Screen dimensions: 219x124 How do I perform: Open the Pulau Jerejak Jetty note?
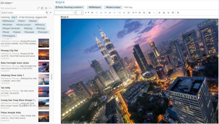25,116
